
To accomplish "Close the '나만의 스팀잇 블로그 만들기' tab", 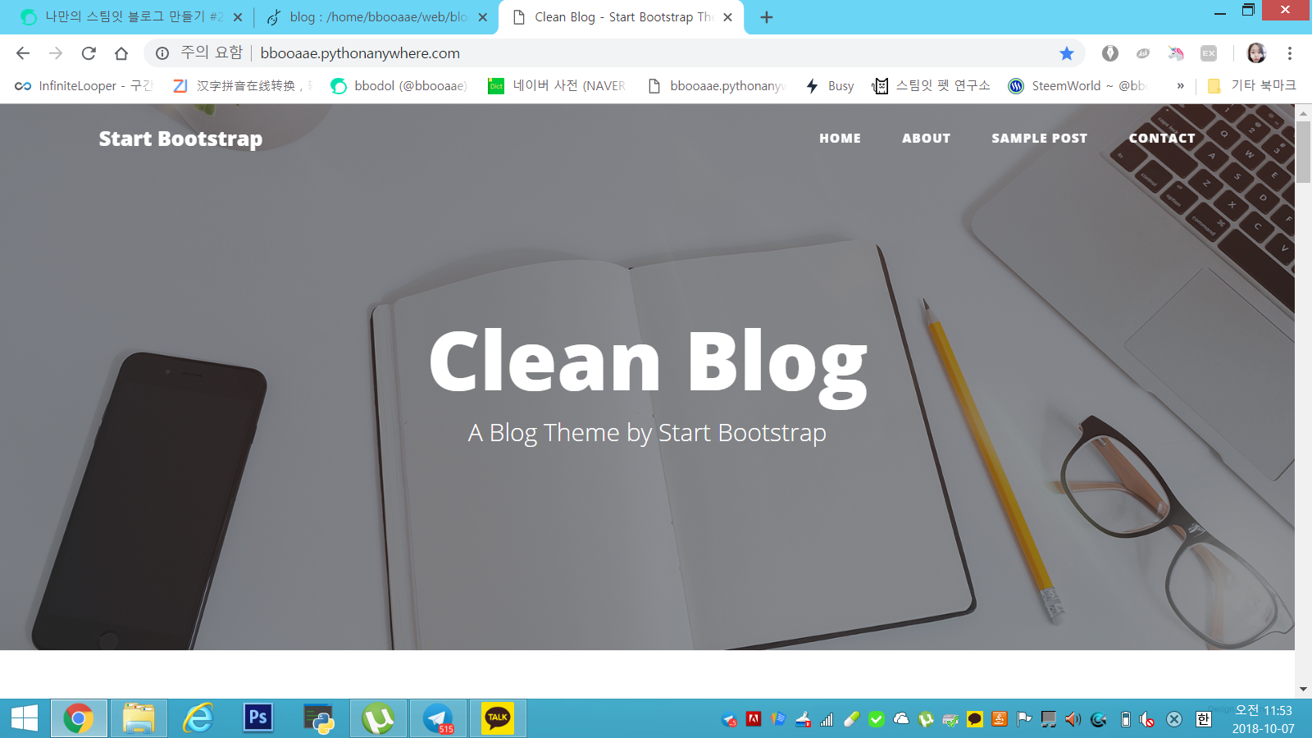I will point(238,17).
